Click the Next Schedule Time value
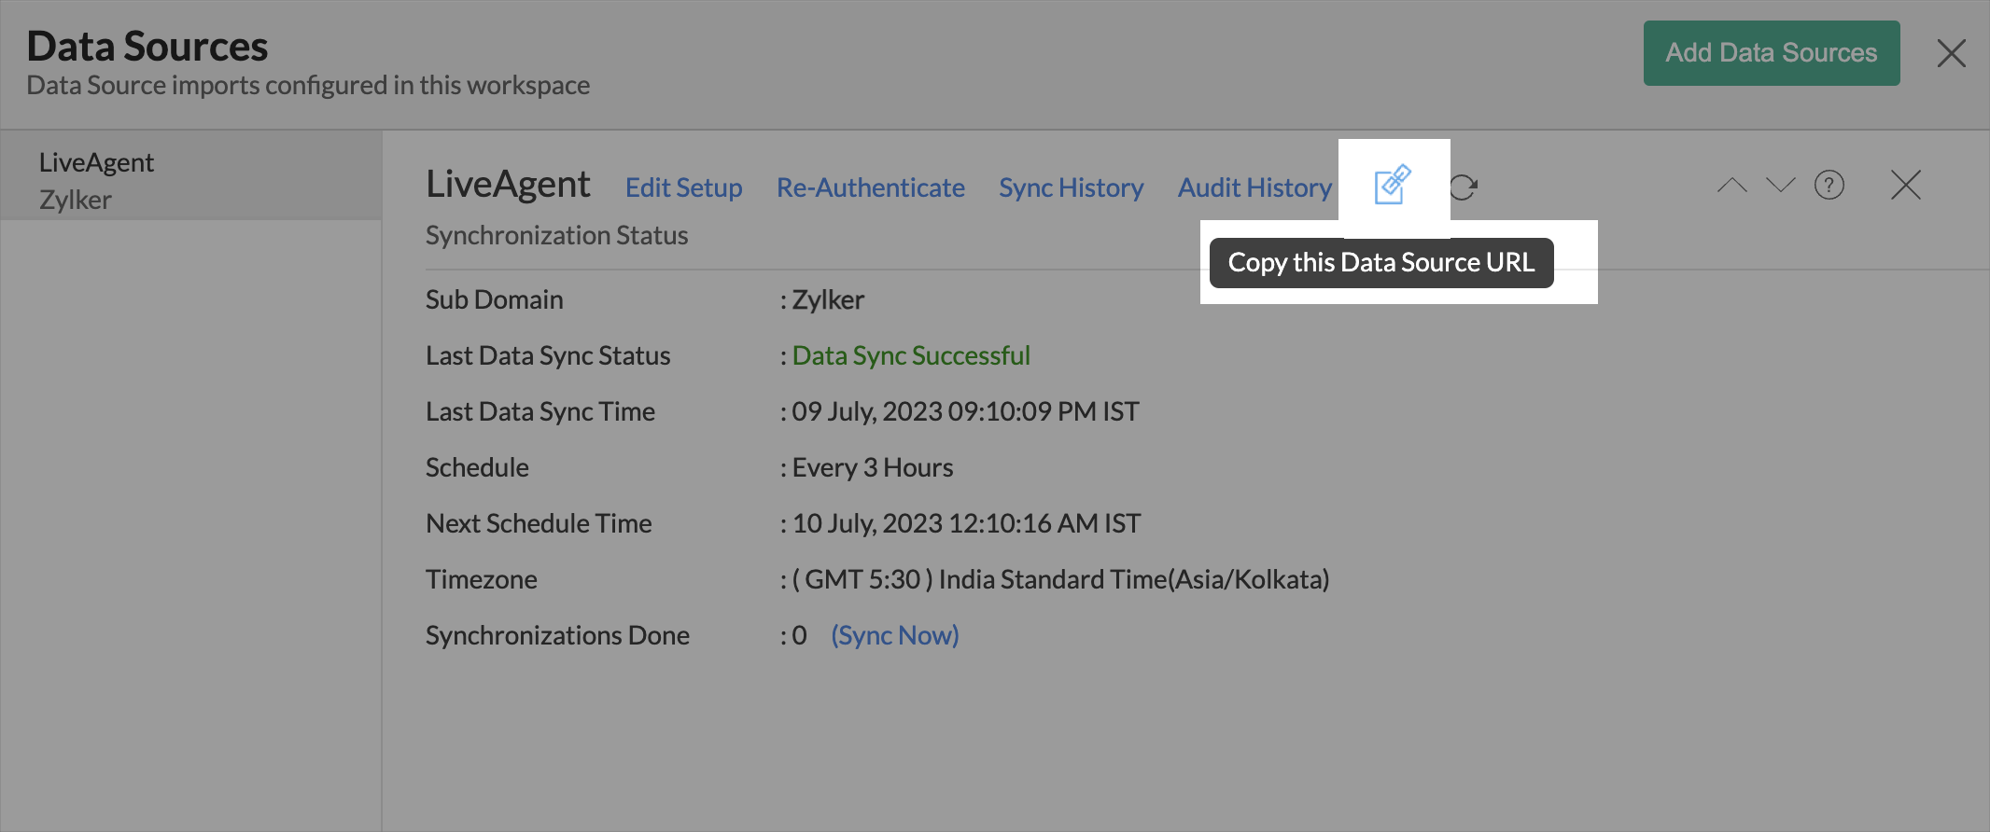 pos(966,523)
